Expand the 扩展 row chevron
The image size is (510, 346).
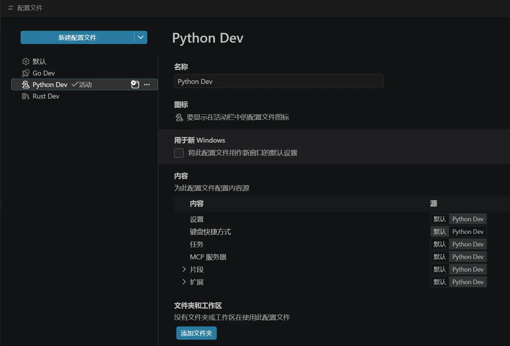[184, 282]
